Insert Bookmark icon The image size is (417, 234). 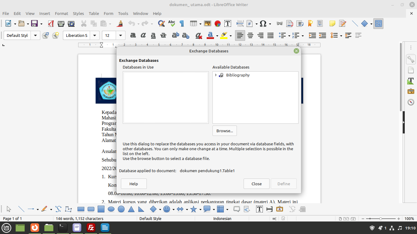(x=310, y=23)
